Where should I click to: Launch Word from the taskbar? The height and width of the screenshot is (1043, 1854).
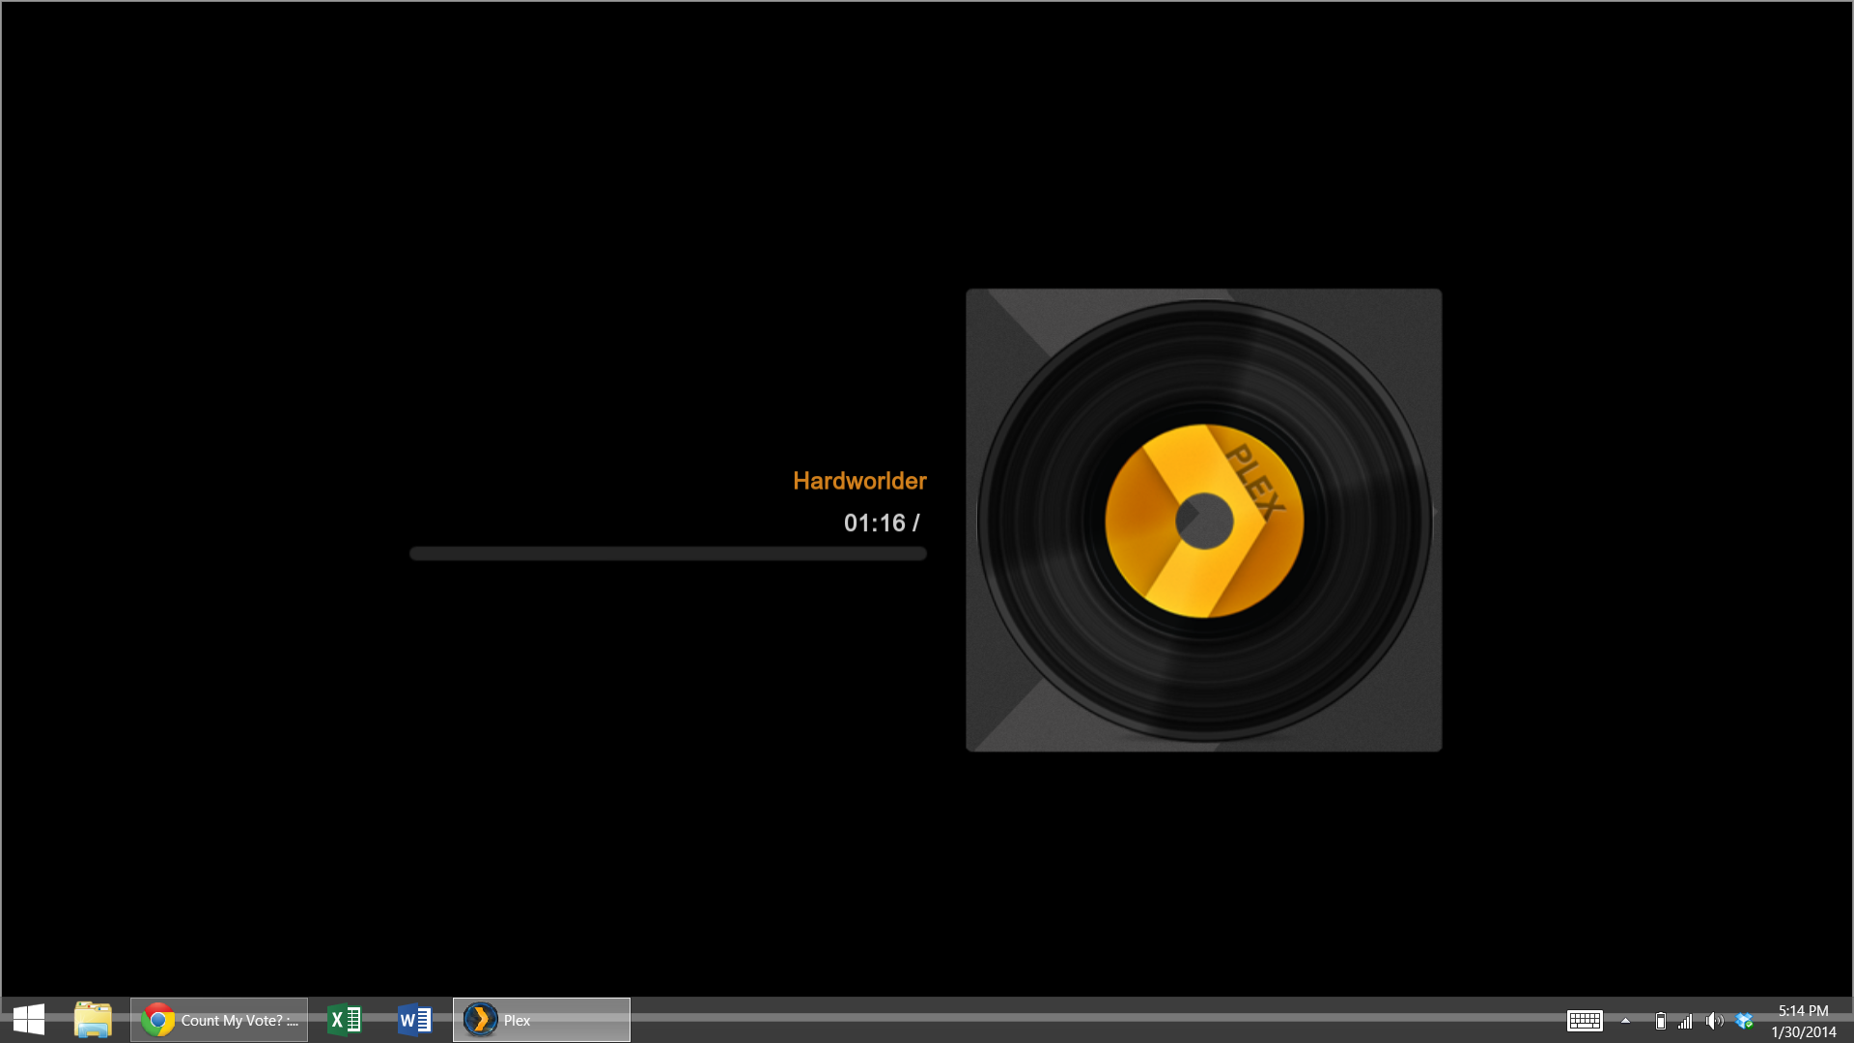[x=414, y=1020]
